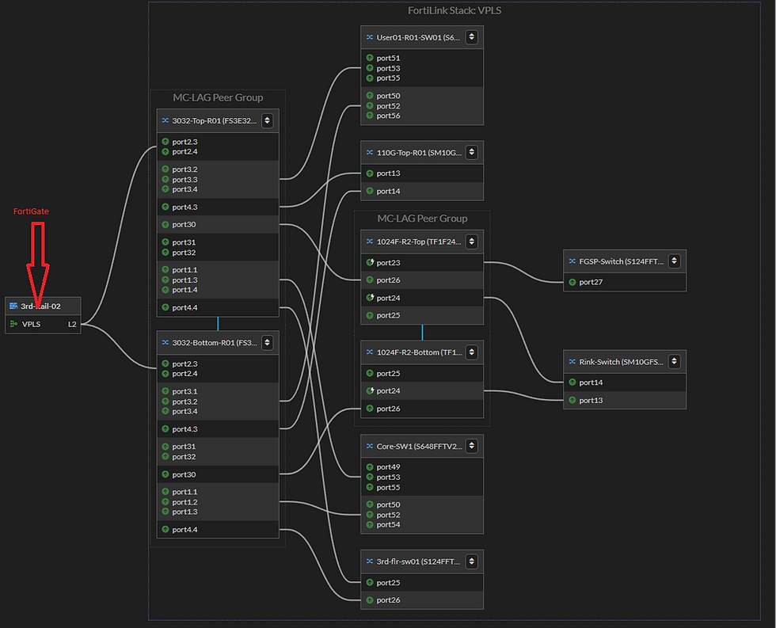Click the VPLS FortiLink interface icon
The width and height of the screenshot is (776, 628).
[13, 324]
